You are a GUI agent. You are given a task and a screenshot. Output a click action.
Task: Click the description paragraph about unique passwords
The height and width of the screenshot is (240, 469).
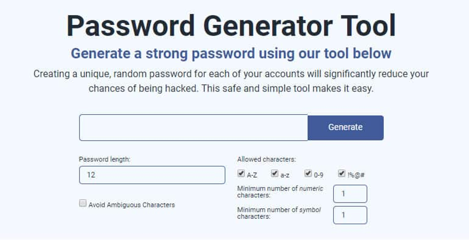pyautogui.click(x=231, y=82)
